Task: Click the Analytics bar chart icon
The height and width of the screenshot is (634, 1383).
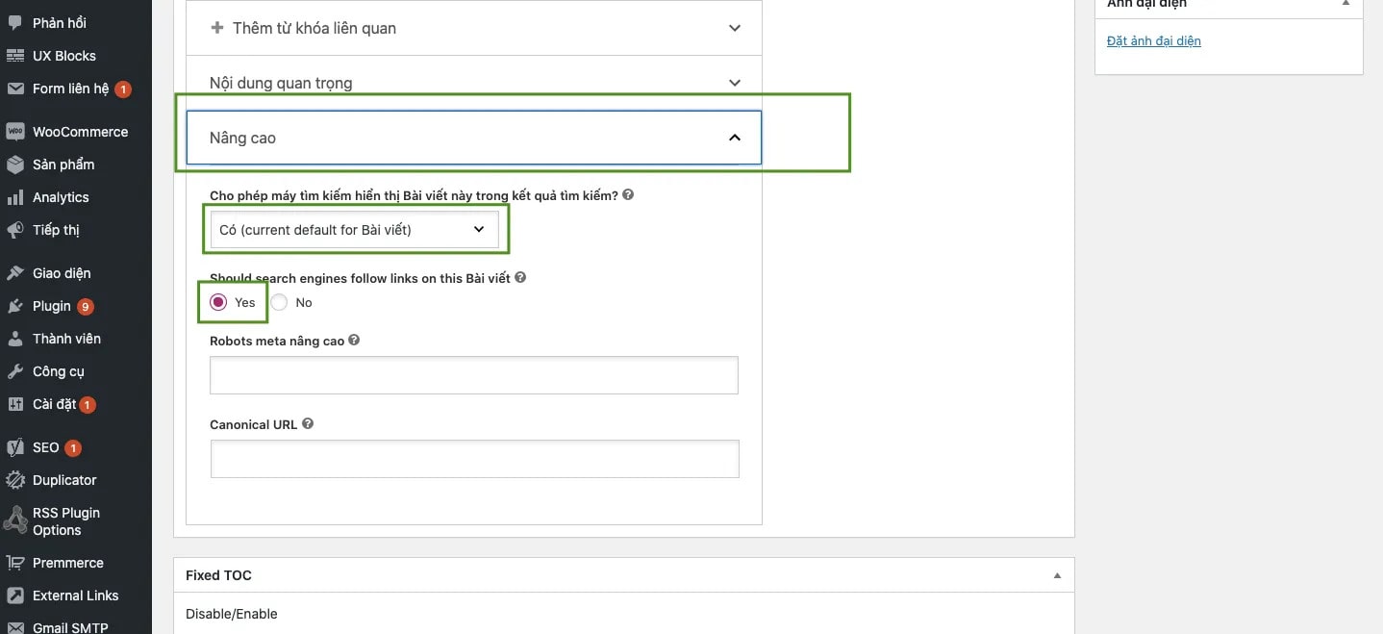Action: [15, 197]
